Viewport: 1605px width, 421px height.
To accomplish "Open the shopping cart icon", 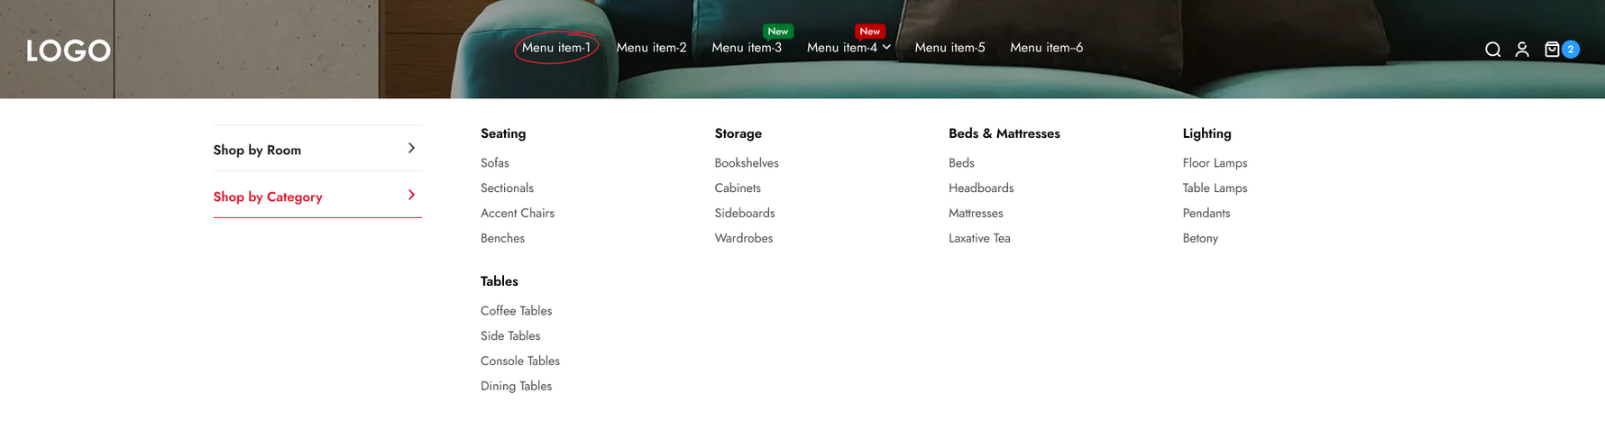I will coord(1552,50).
